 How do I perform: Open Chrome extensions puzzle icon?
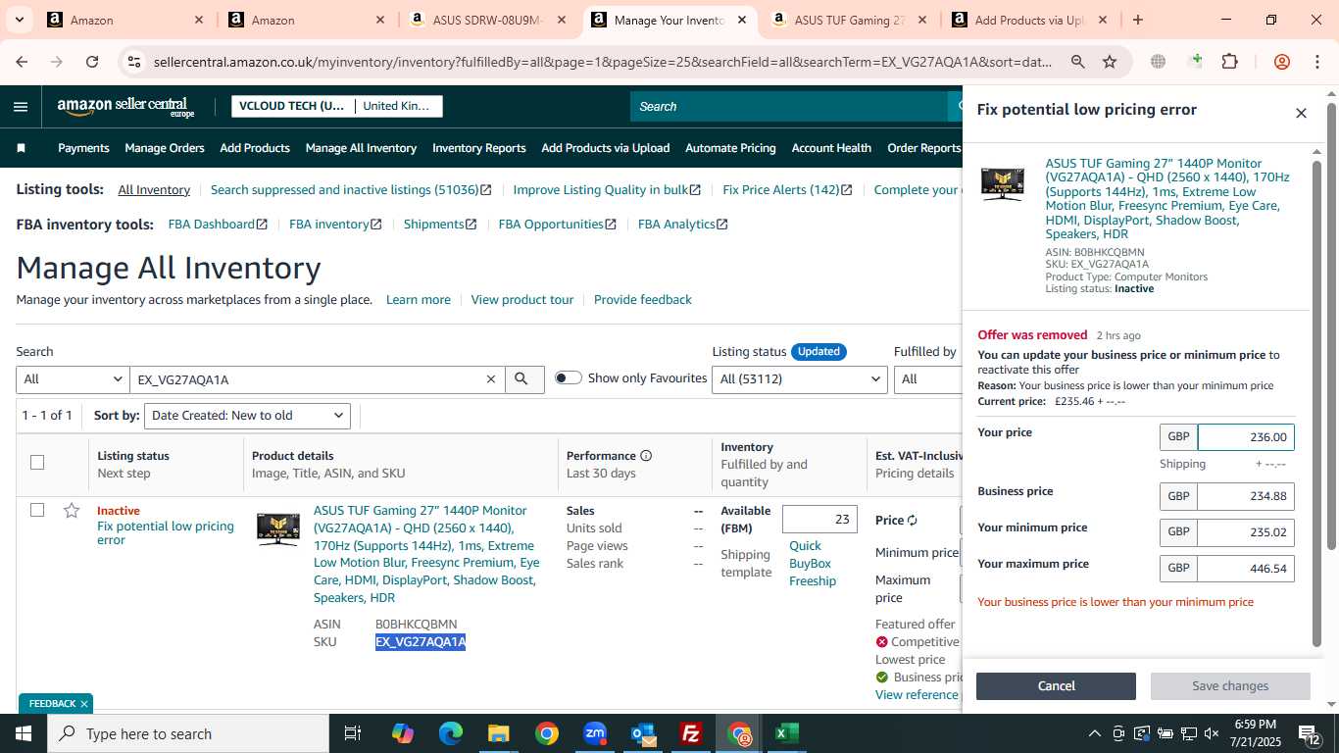[x=1229, y=62]
